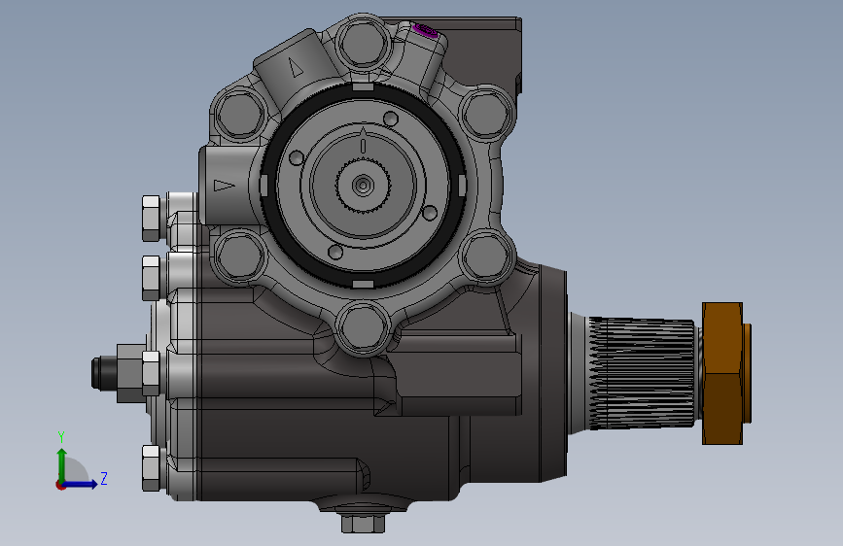843x546 pixels.
Task: Select the lower-right bolt head on the cover flange
Action: click(486, 256)
